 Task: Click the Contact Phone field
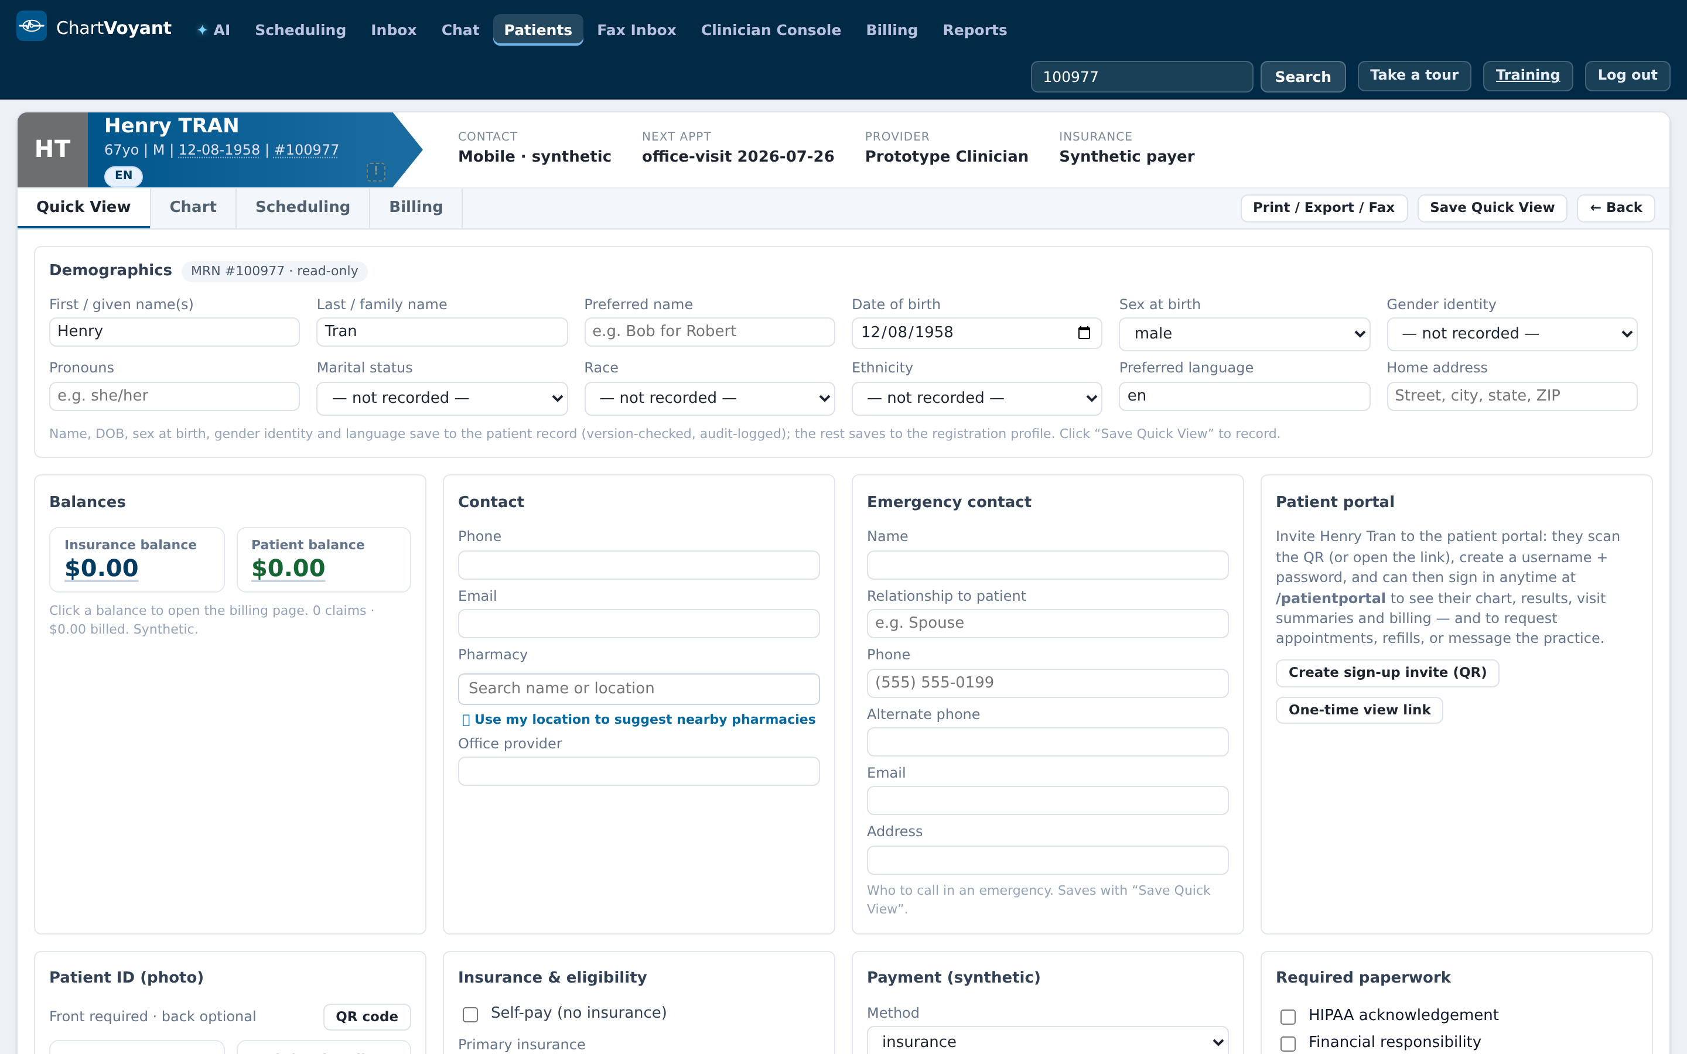pyautogui.click(x=638, y=565)
